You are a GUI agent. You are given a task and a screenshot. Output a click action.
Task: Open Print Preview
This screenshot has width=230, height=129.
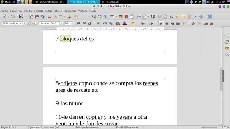(x=42, y=16)
